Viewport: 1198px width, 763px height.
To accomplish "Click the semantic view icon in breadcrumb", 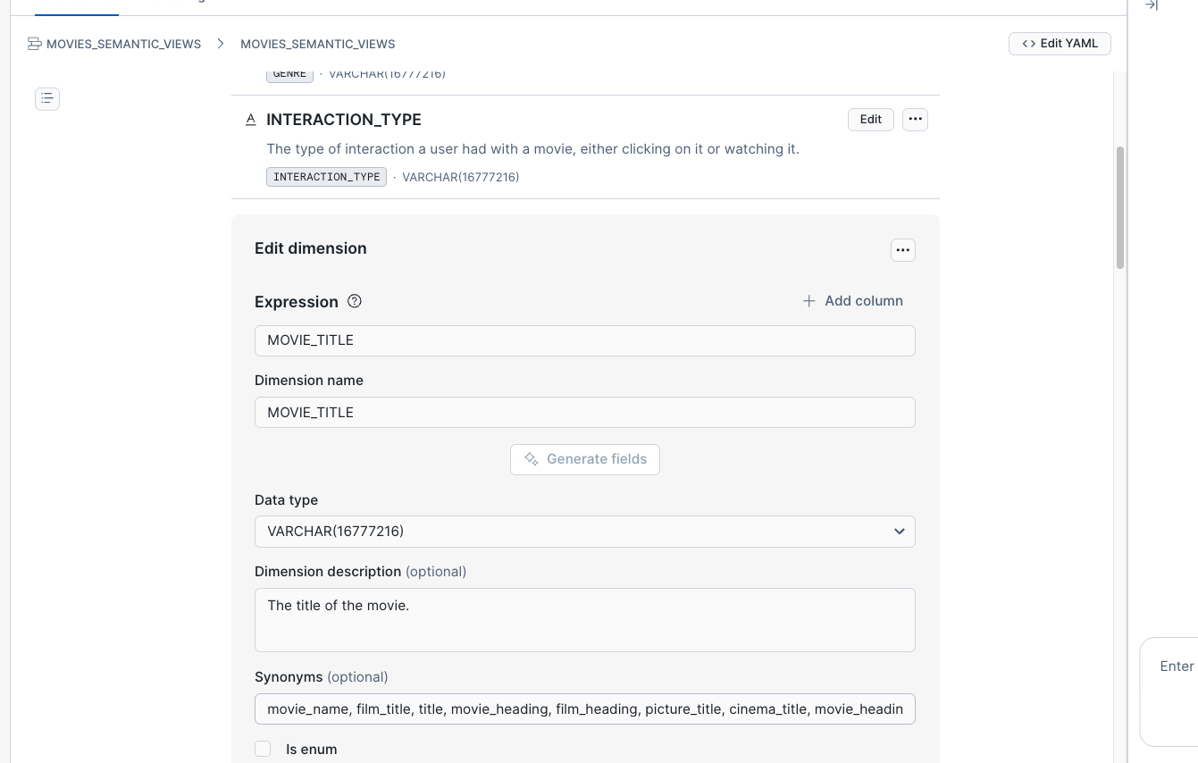I will [x=35, y=44].
